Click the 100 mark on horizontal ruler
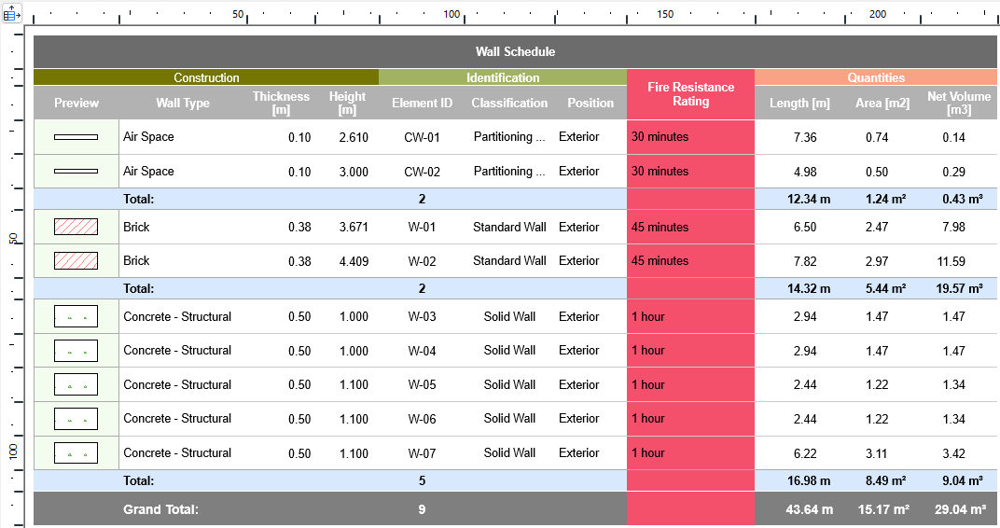1000x528 pixels. [451, 14]
